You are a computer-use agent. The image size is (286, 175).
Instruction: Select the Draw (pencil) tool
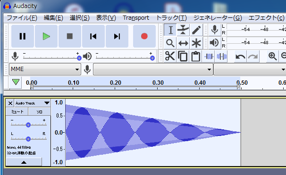click(196, 30)
